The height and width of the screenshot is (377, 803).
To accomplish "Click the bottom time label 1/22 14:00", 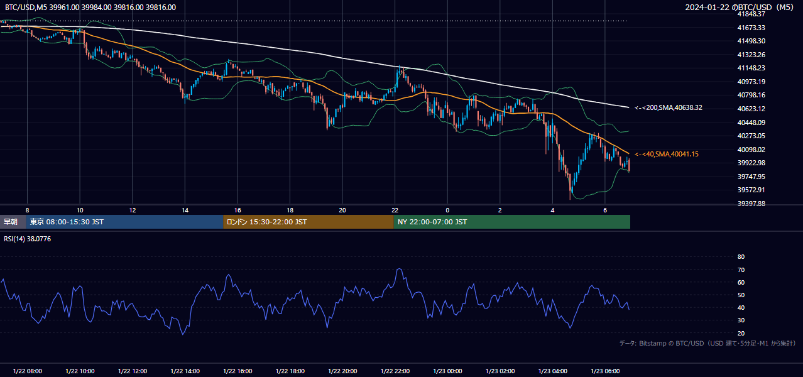I will point(185,371).
